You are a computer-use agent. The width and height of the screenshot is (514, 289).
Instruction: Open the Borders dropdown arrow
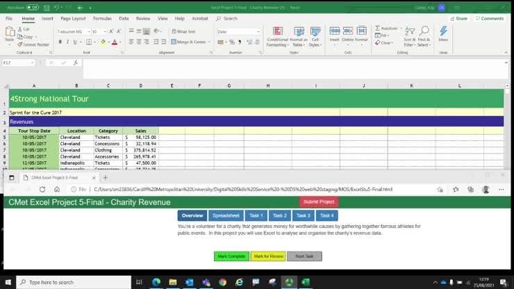pos(94,42)
